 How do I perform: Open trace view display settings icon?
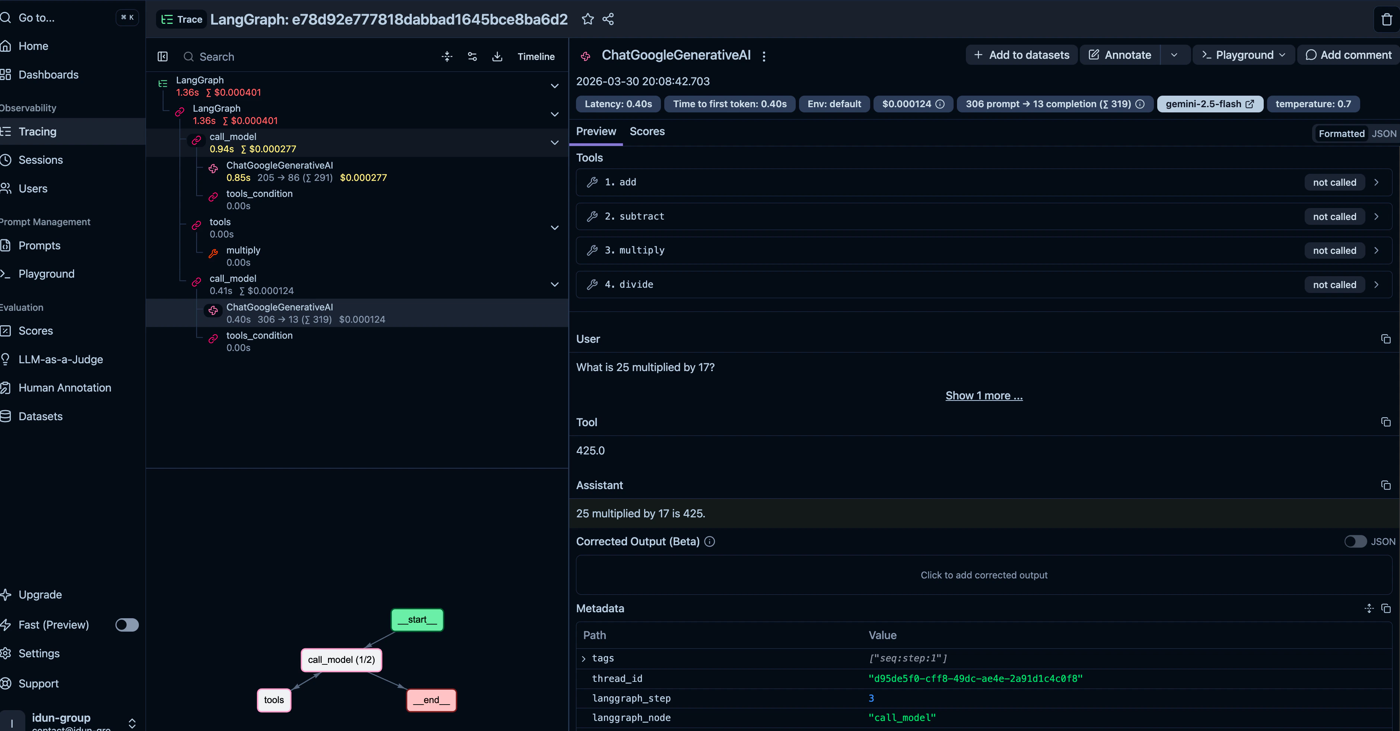click(x=472, y=57)
